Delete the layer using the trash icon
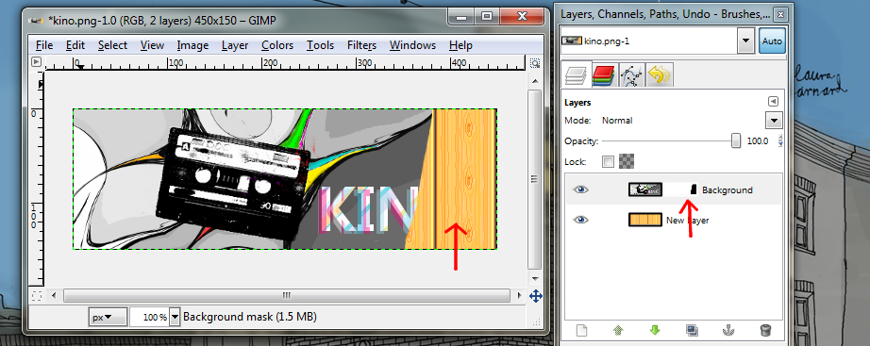The width and height of the screenshot is (870, 346). tap(764, 331)
